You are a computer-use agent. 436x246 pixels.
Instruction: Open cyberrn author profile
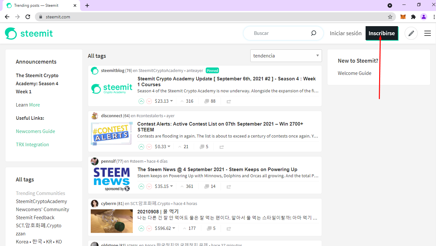(108, 203)
